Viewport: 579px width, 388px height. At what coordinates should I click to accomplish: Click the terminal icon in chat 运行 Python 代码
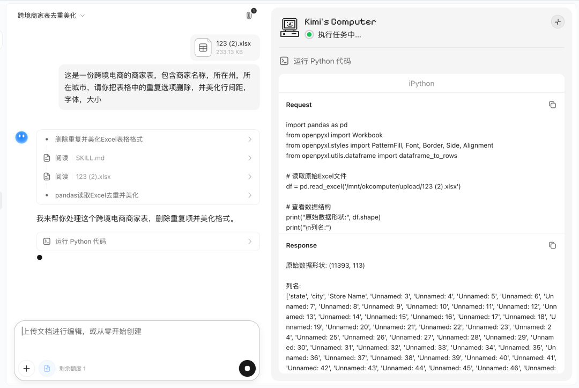(47, 241)
